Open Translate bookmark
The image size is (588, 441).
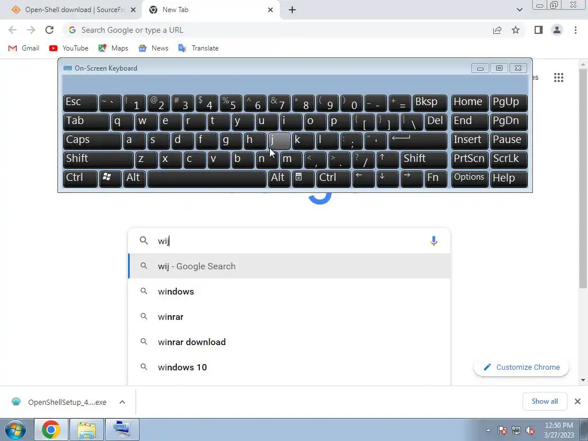click(x=198, y=48)
